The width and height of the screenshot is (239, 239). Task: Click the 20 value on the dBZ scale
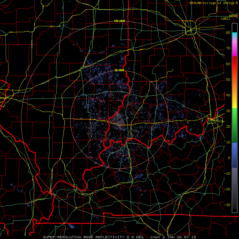228,126
